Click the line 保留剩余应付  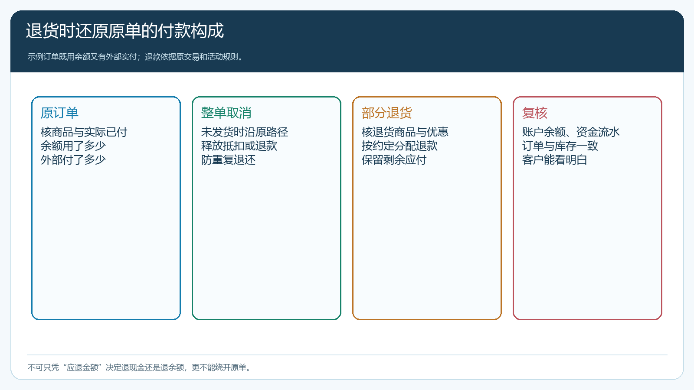click(x=394, y=159)
